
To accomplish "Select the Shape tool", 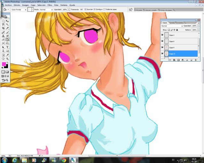I will 7,51.
